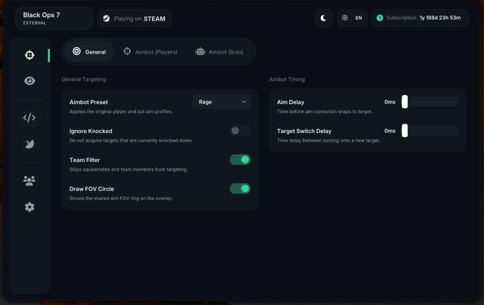
Task: Open the satellite dish radar section
Action: tap(29, 144)
